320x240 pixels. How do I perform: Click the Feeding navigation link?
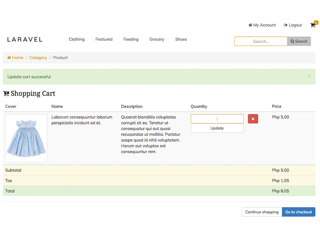(x=131, y=39)
